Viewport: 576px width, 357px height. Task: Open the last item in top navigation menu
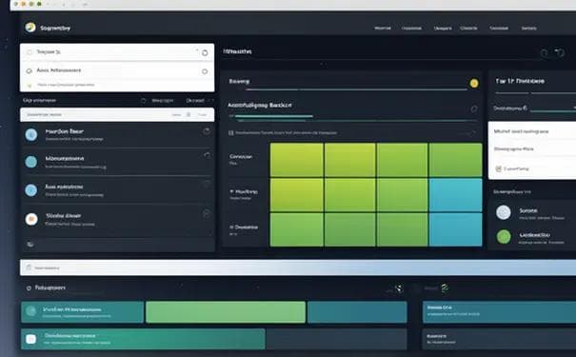(x=529, y=28)
